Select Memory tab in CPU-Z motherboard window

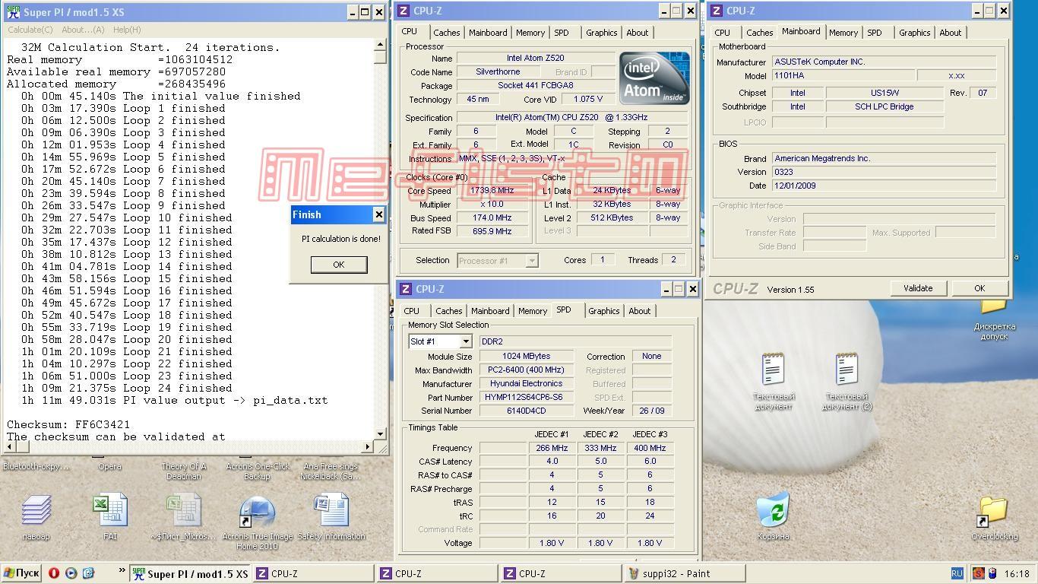pyautogui.click(x=843, y=33)
